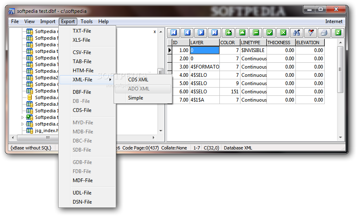Click the LAYER column header

tap(205, 43)
